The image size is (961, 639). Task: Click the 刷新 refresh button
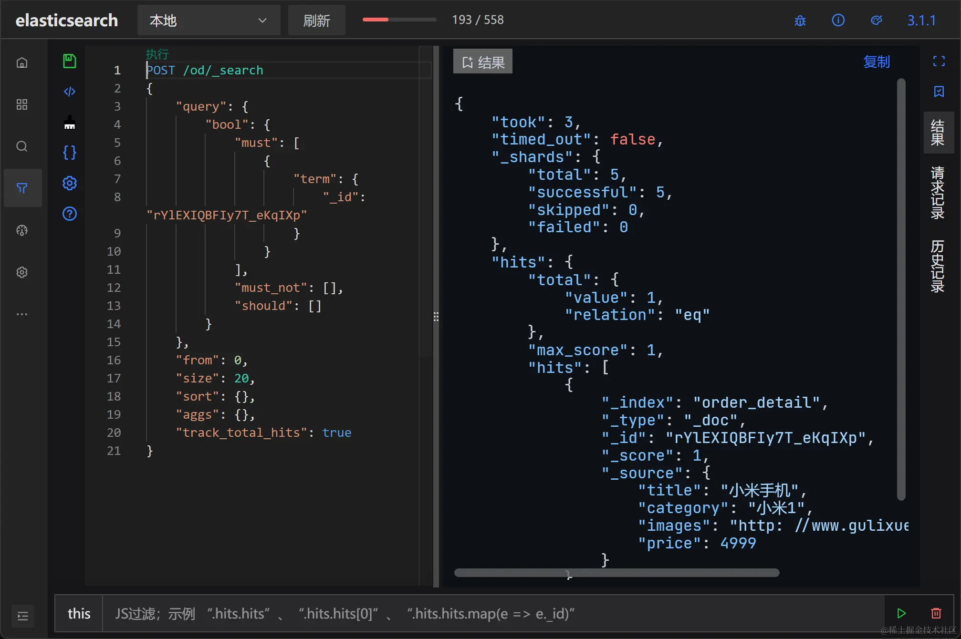pos(316,21)
